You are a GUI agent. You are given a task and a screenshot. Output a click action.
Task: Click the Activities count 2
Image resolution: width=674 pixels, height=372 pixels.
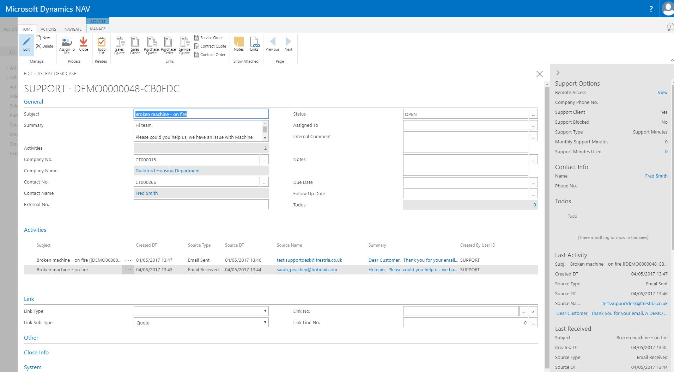tap(265, 148)
